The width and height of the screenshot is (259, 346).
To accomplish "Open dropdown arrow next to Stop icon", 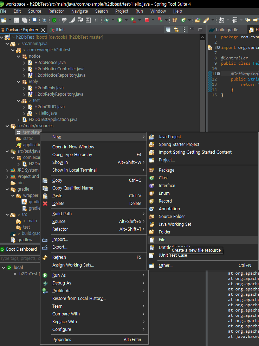I will tap(153, 20).
